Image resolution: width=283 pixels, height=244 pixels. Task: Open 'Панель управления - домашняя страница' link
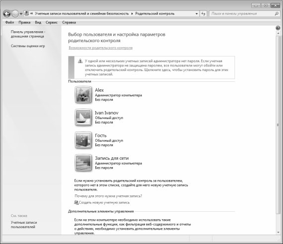point(28,34)
